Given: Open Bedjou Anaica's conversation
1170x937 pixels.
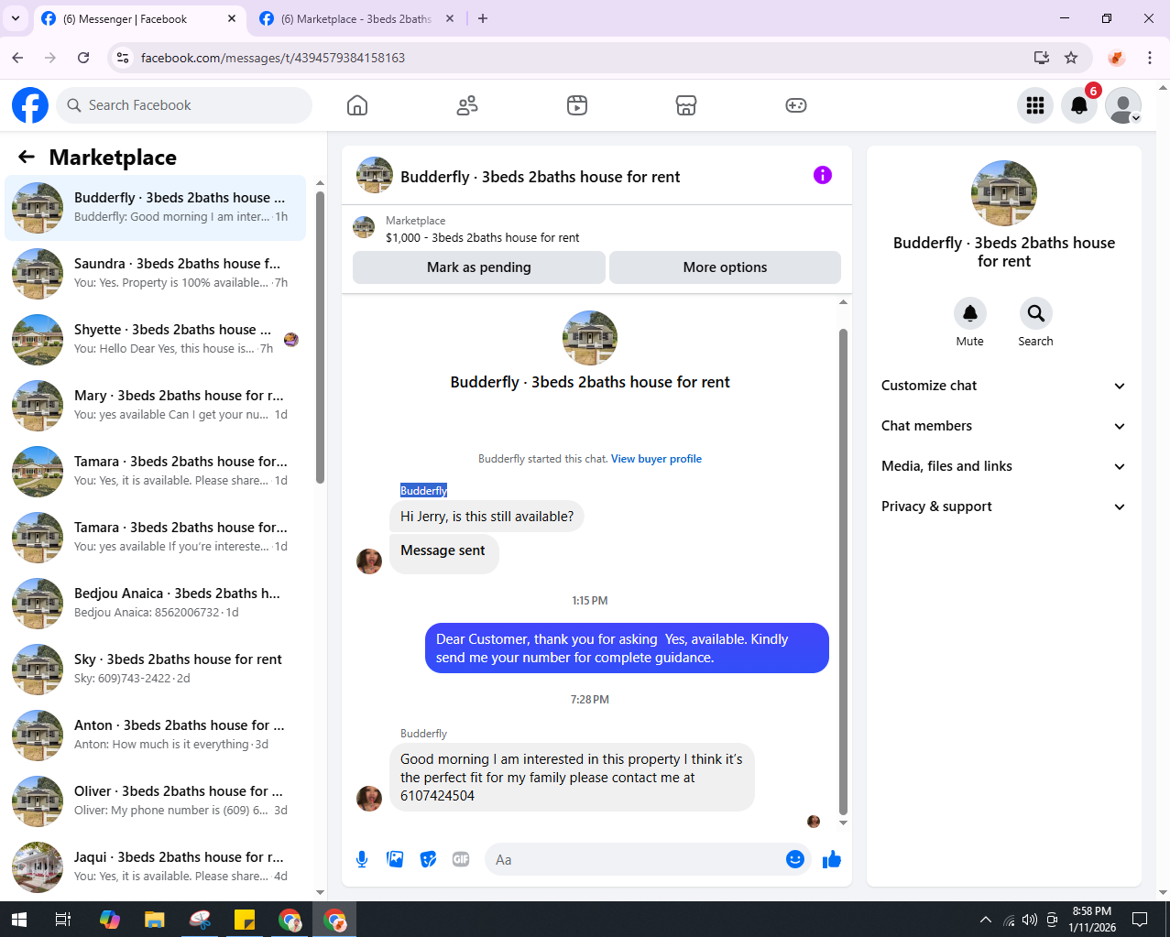Looking at the screenshot, I should tap(156, 604).
